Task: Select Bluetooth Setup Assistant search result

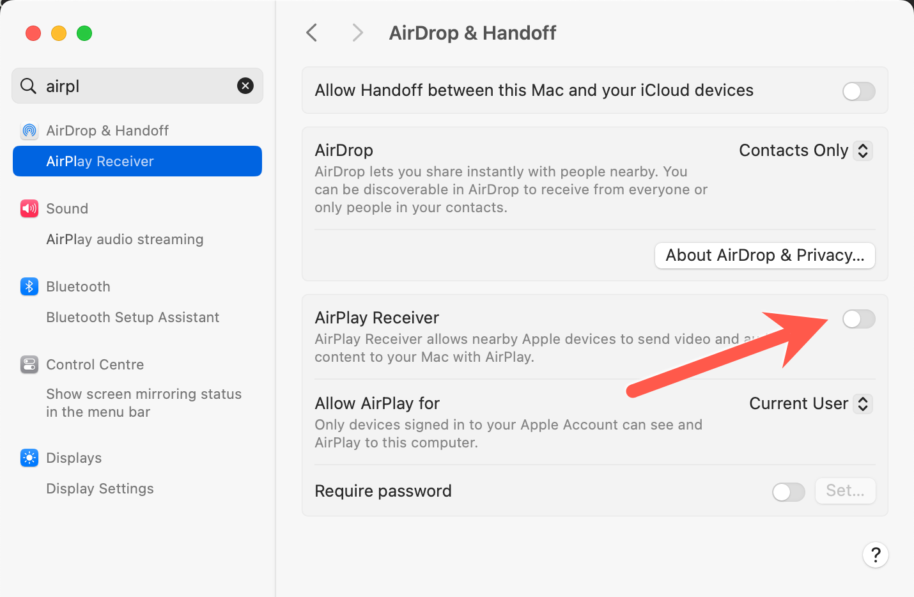Action: click(x=132, y=317)
